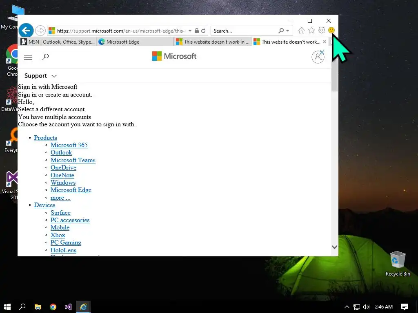Click the blue Back arrow button
This screenshot has height=313, width=418.
(x=26, y=31)
